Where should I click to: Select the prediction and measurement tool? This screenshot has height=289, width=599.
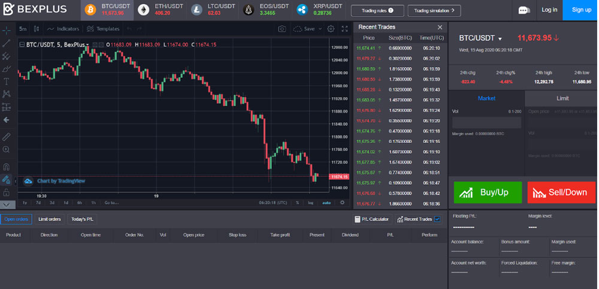coord(6,107)
